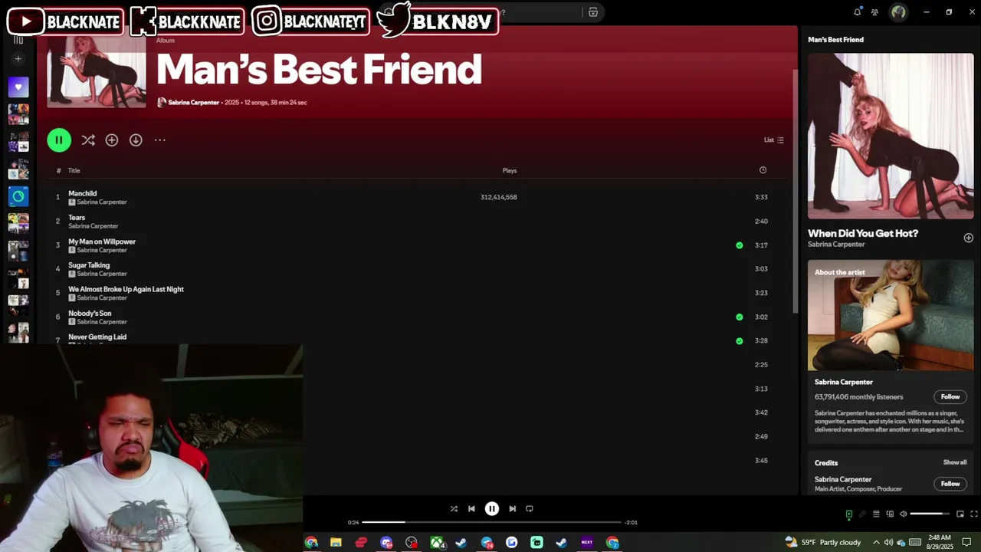Open Discord from the taskbar
The width and height of the screenshot is (981, 552).
click(386, 543)
